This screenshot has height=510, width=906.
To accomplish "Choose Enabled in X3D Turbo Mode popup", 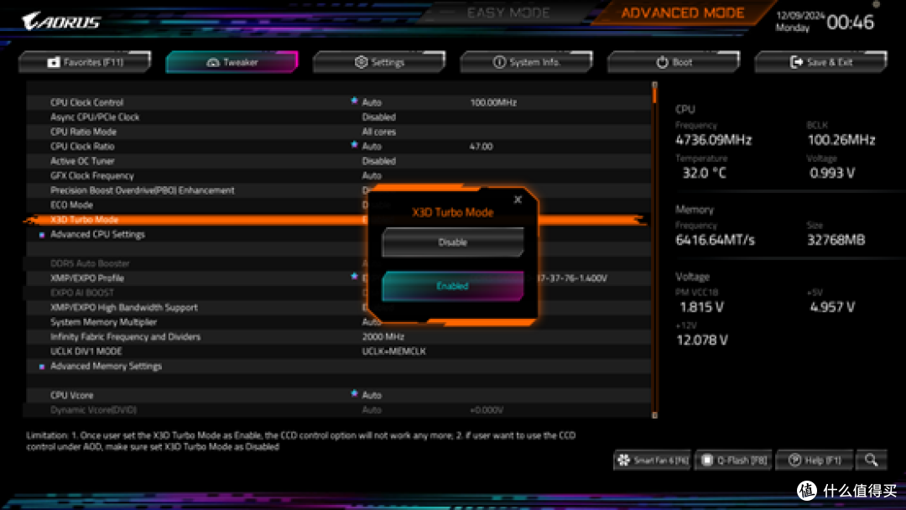I will [452, 286].
